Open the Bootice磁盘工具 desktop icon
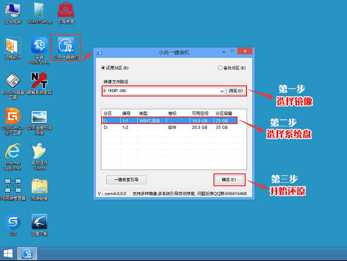Screen dimensions: 347x261 13,86
